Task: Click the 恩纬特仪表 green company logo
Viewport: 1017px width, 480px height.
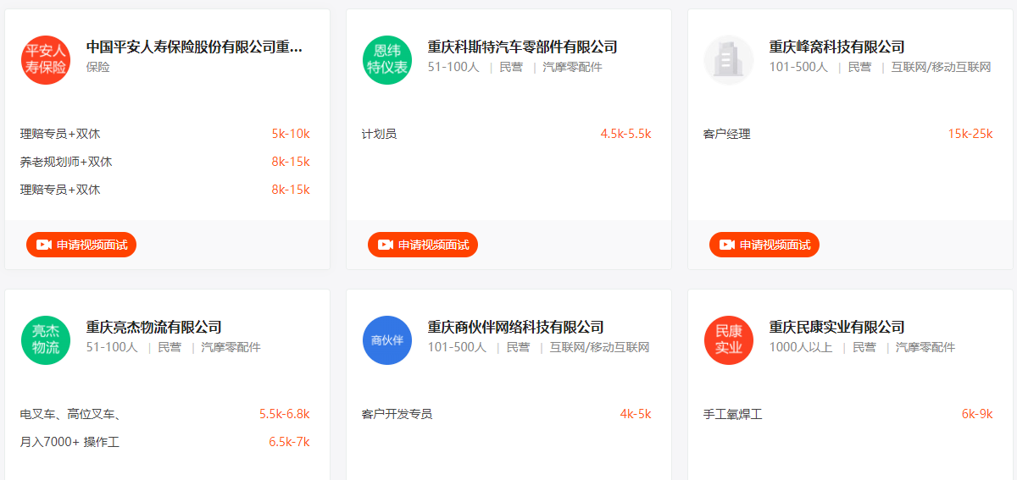Action: point(387,60)
